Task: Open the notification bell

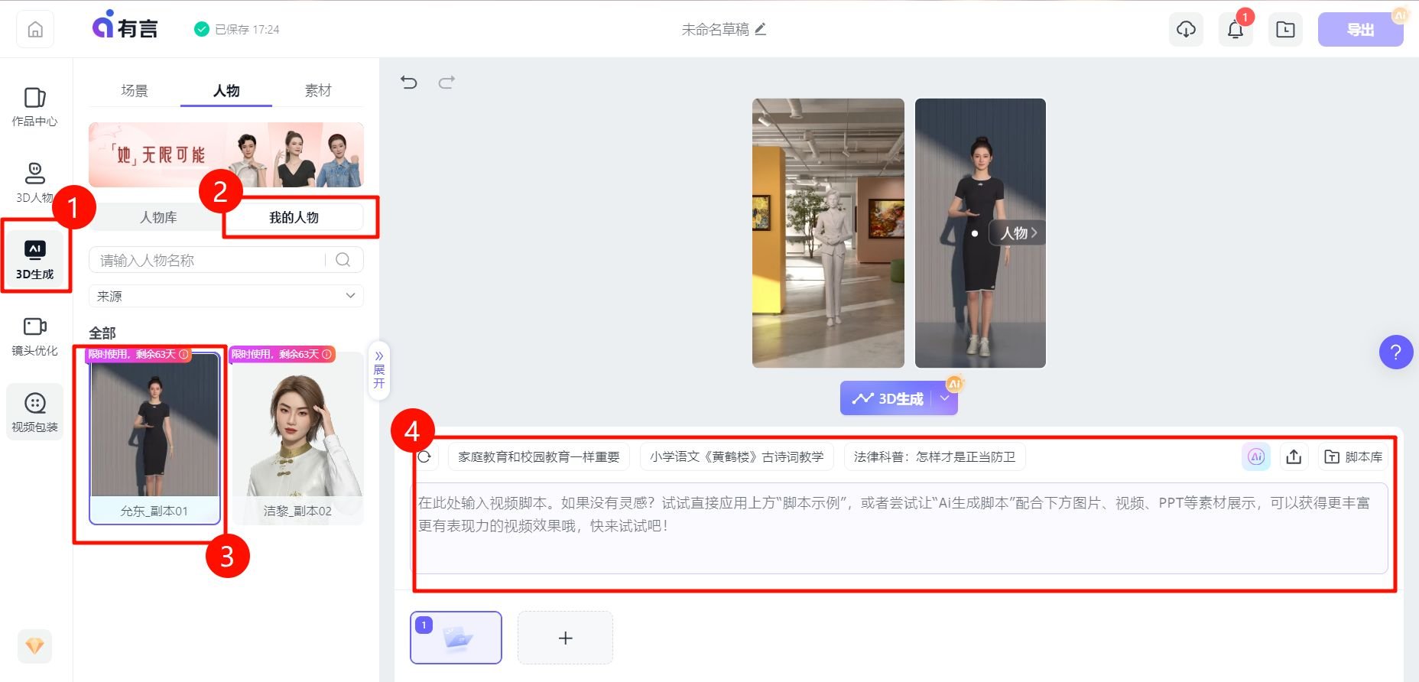Action: 1235,30
